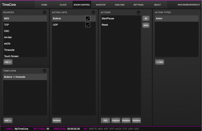Image resolution: width=202 pixels, height=131 pixels.
Task: Select the Art-Net source
Action: point(25,37)
